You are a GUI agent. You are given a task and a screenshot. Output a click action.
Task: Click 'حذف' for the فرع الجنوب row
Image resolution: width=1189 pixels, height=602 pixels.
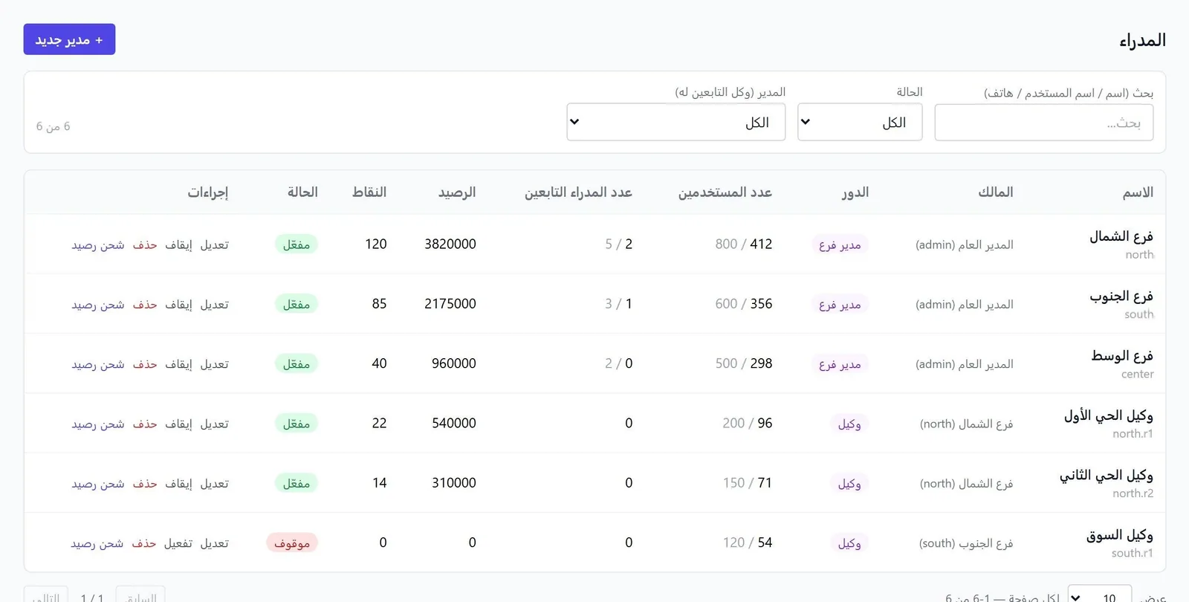145,304
